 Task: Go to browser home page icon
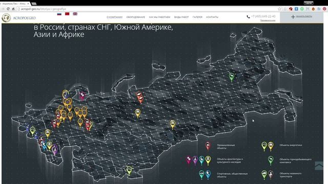point(13,9)
